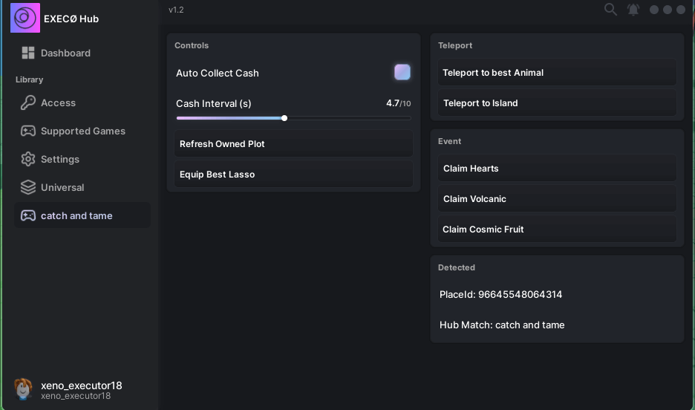Viewport: 695px width, 410px height.
Task: Click the Controls section heading
Action: click(x=192, y=45)
